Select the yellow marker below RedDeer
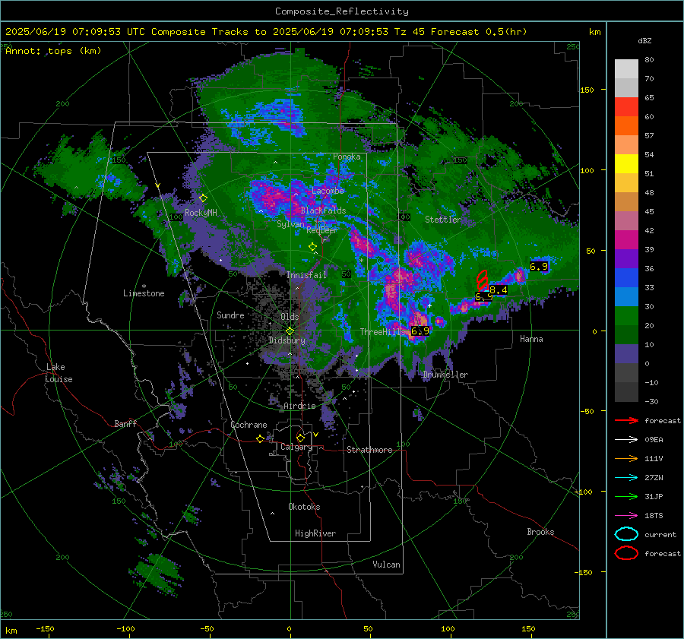The height and width of the screenshot is (639, 684). [312, 246]
